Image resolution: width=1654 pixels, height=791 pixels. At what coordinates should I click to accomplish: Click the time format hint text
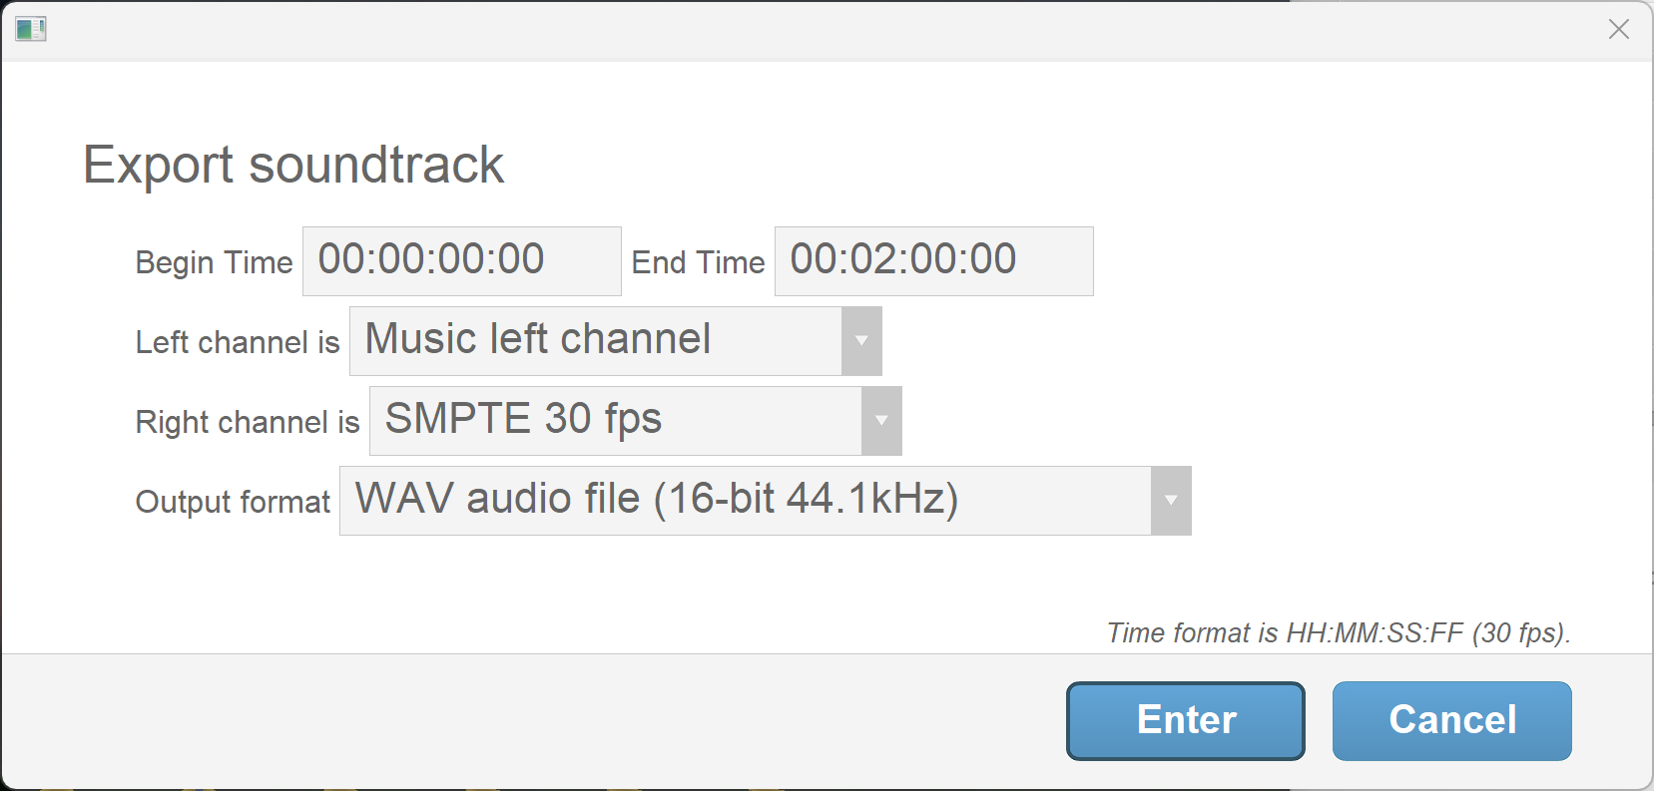click(1338, 632)
